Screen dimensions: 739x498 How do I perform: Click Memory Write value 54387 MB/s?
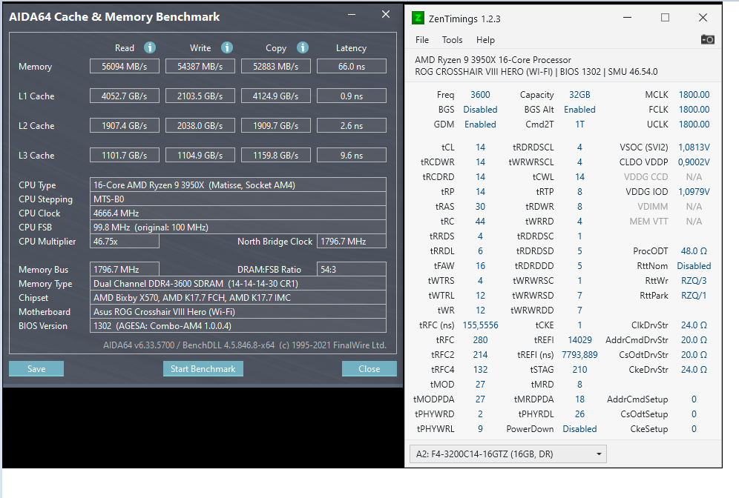[200, 67]
